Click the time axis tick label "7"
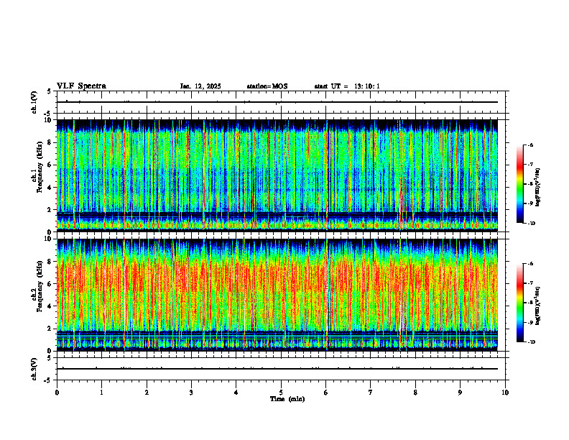 371,393
